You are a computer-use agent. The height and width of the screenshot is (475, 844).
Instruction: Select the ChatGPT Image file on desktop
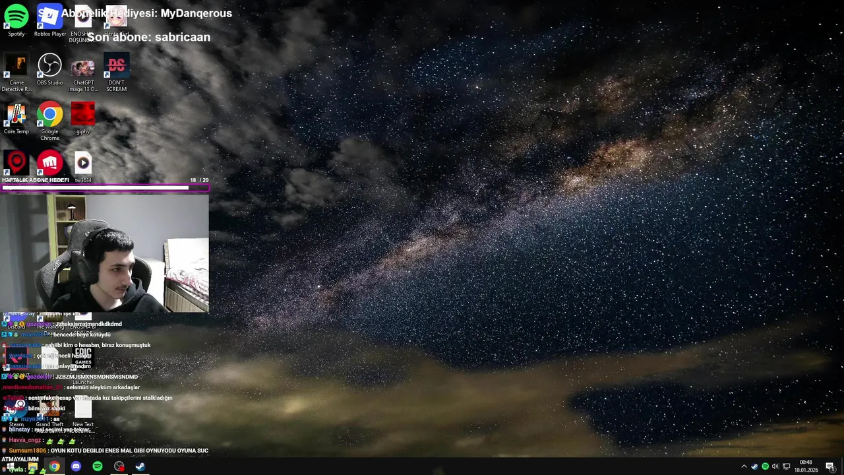(x=83, y=73)
